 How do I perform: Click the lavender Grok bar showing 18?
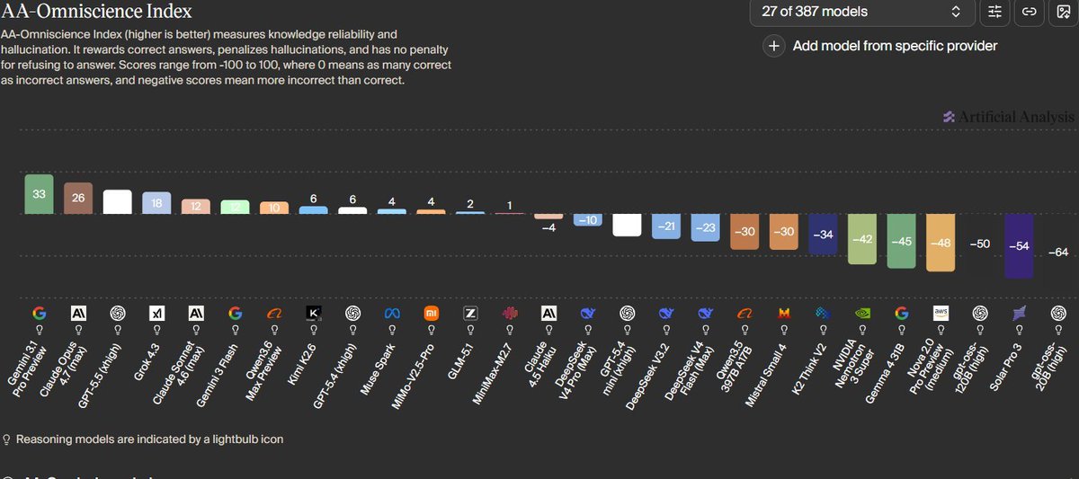156,203
